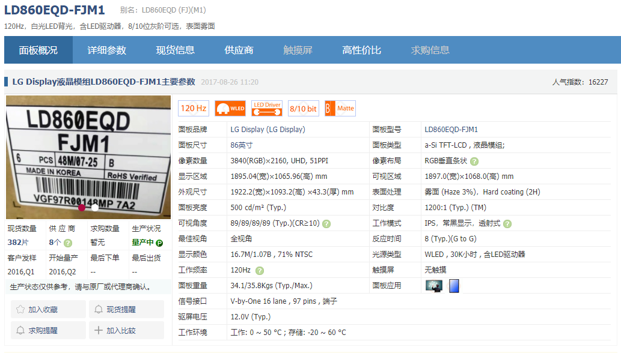The width and height of the screenshot is (621, 353).
Task: Select the white image carousel dot
Action: [95, 207]
